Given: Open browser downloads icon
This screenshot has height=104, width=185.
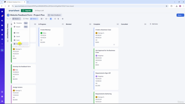Looking at the screenshot, I should [x=177, y=6].
